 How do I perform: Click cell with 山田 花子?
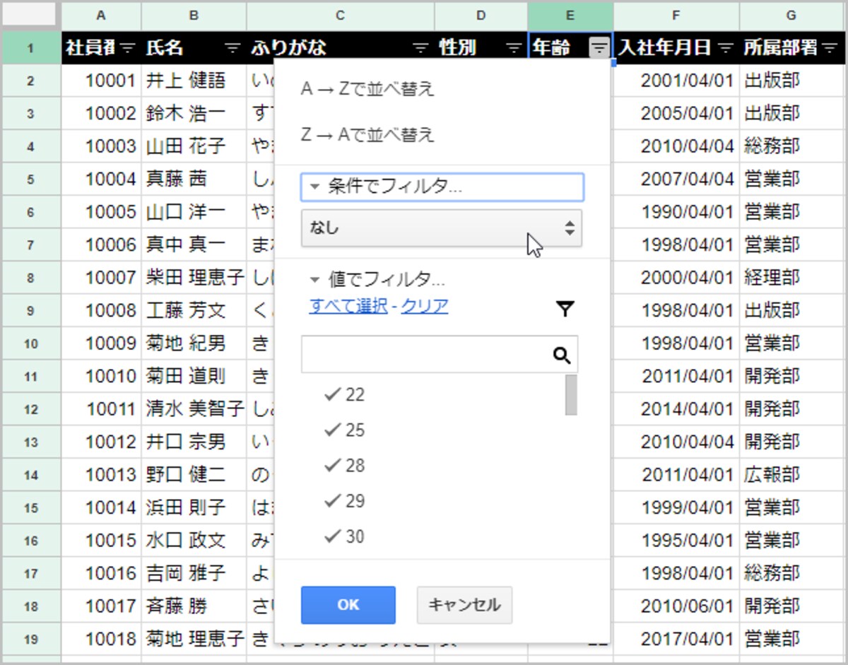click(194, 146)
